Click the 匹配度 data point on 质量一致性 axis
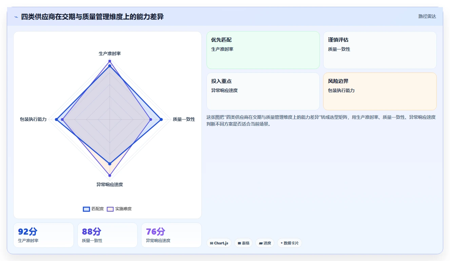Screen dimensions: 450x261 (x=161, y=119)
